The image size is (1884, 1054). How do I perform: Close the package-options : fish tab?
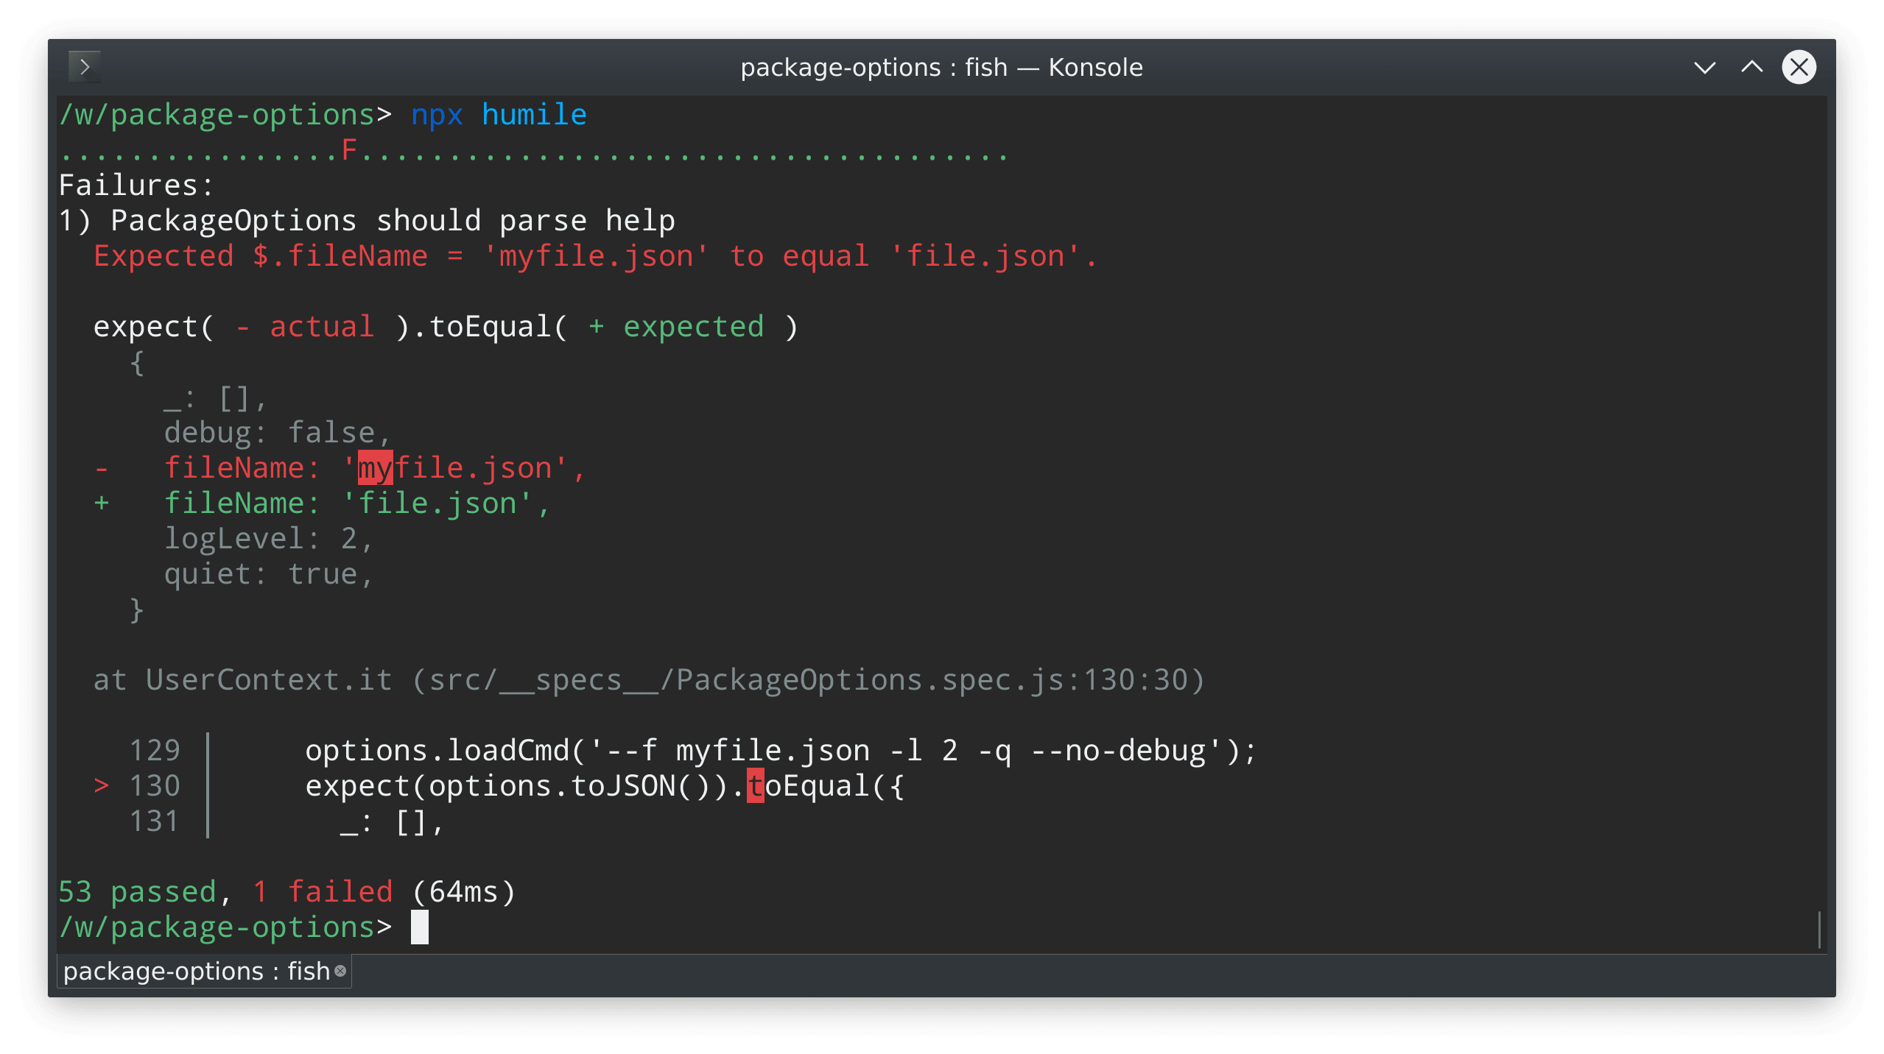tap(339, 972)
